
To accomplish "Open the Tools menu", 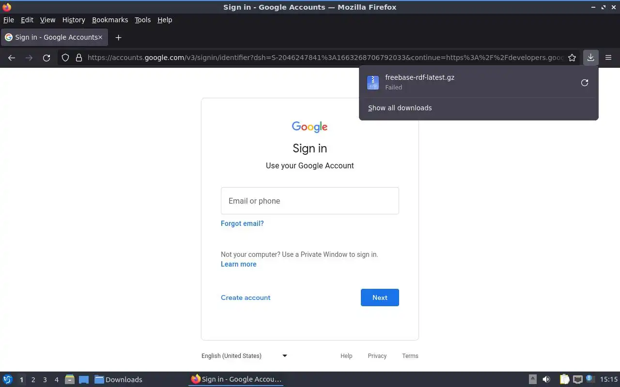I will (142, 20).
